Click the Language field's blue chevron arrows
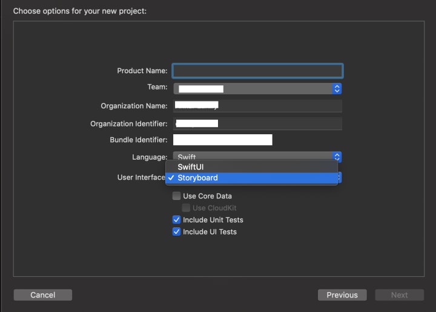Image resolution: width=436 pixels, height=312 pixels. 337,157
